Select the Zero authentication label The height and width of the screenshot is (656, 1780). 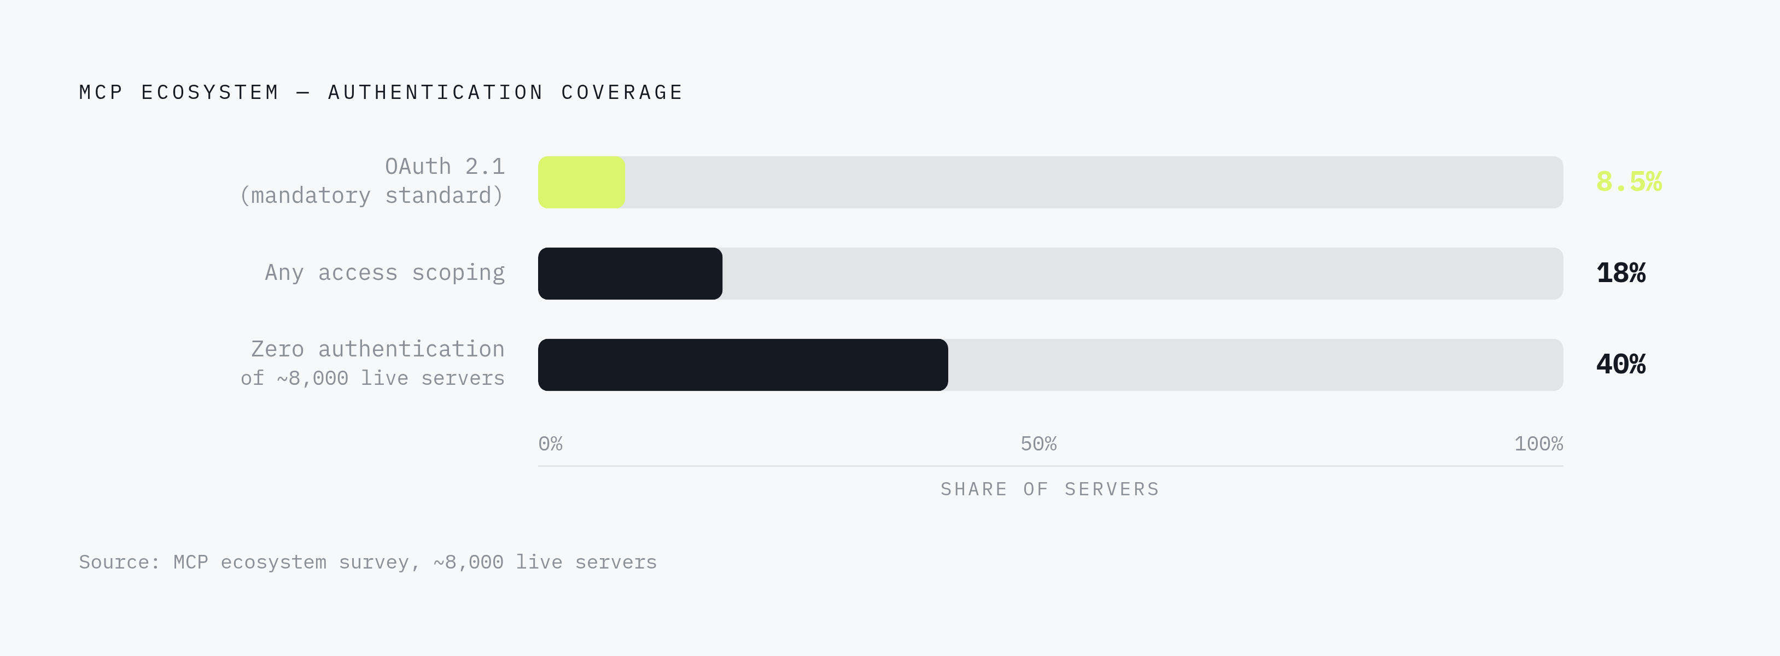pyautogui.click(x=377, y=349)
